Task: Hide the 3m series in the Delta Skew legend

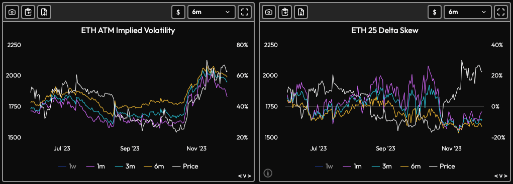Action: click(381, 166)
